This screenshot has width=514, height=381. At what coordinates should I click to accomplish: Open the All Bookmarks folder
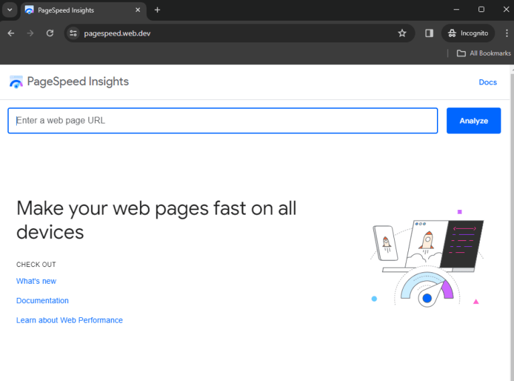[x=484, y=53]
